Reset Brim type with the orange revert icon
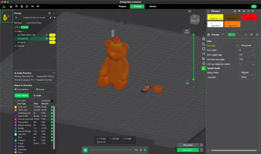Screen dimensions: 261x154 coord(237,46)
